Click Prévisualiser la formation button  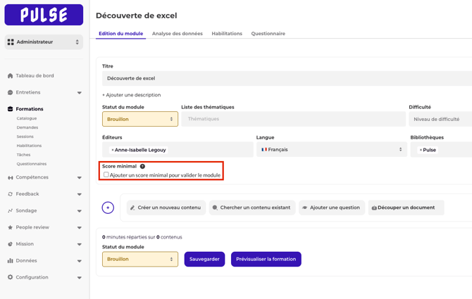pos(266,259)
